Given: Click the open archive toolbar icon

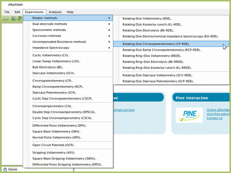Looking at the screenshot, I should coord(19,18).
